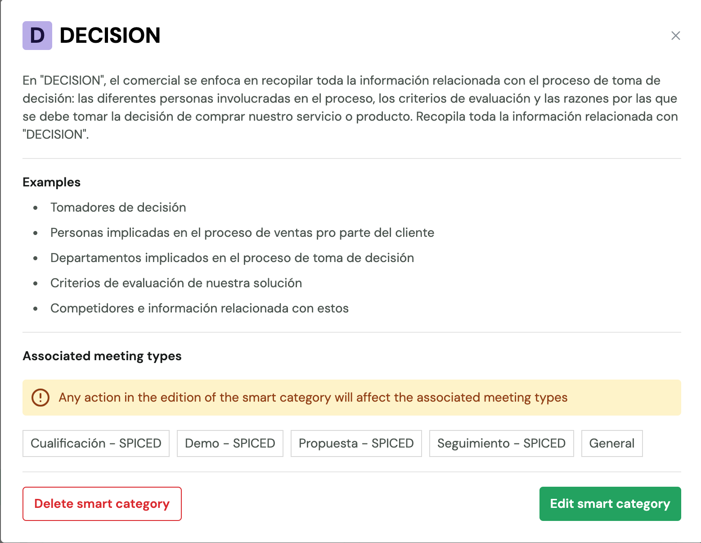The width and height of the screenshot is (701, 543).
Task: Click the purple D category icon
Action: pos(37,36)
